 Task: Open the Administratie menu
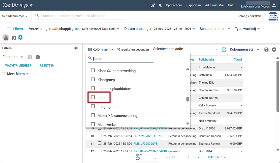coord(214,5)
